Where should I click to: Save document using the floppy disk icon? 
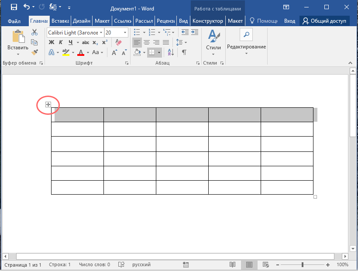[x=14, y=7]
